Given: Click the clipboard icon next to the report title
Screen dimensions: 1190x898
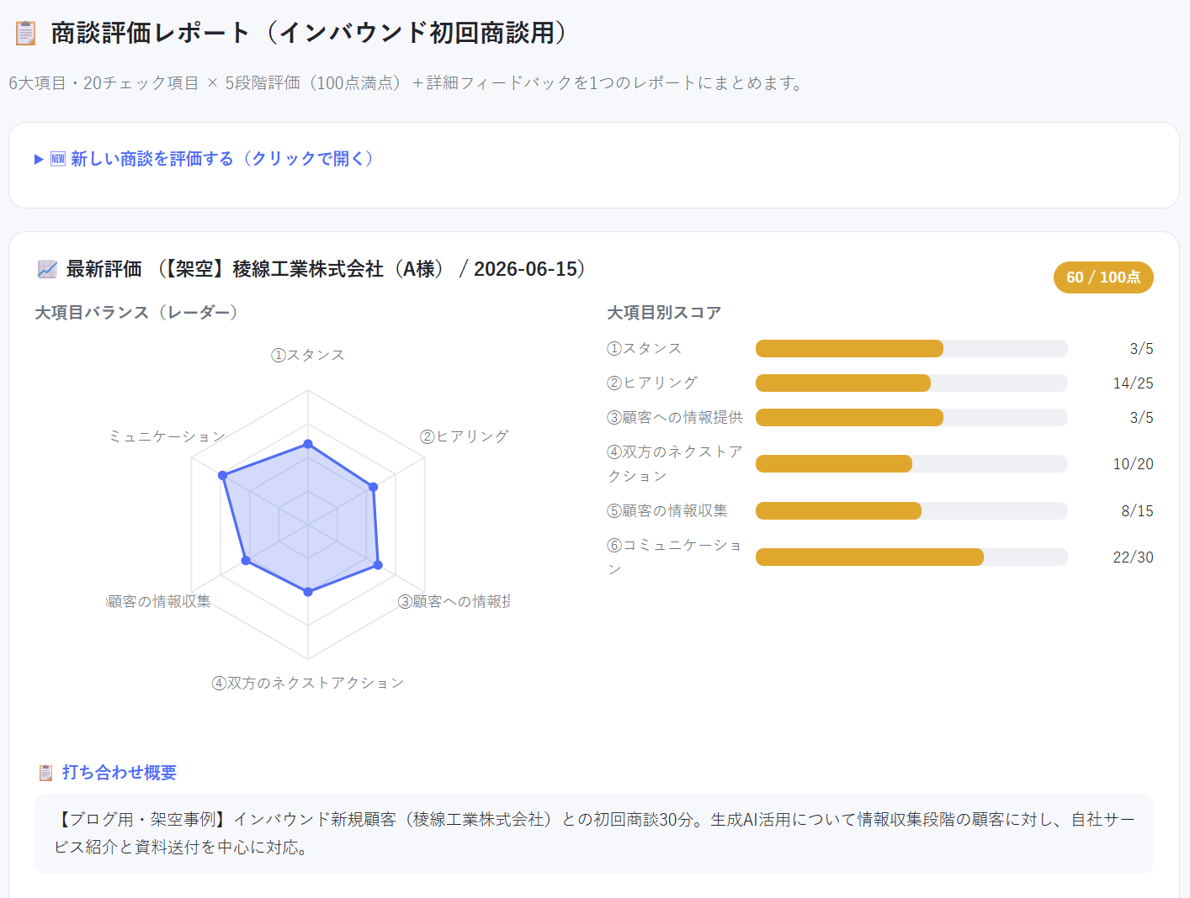Looking at the screenshot, I should [x=26, y=34].
